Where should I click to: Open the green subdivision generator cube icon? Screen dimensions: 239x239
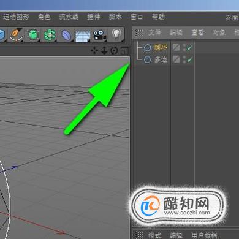pyautogui.click(x=32, y=34)
